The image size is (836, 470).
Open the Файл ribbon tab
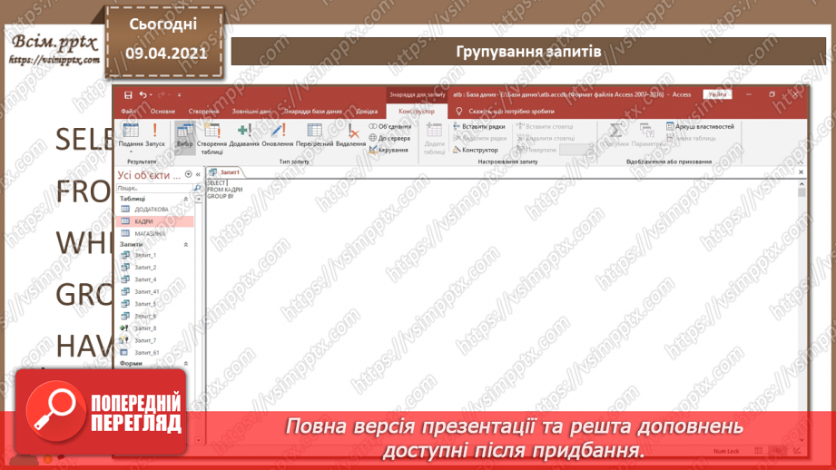click(x=128, y=112)
